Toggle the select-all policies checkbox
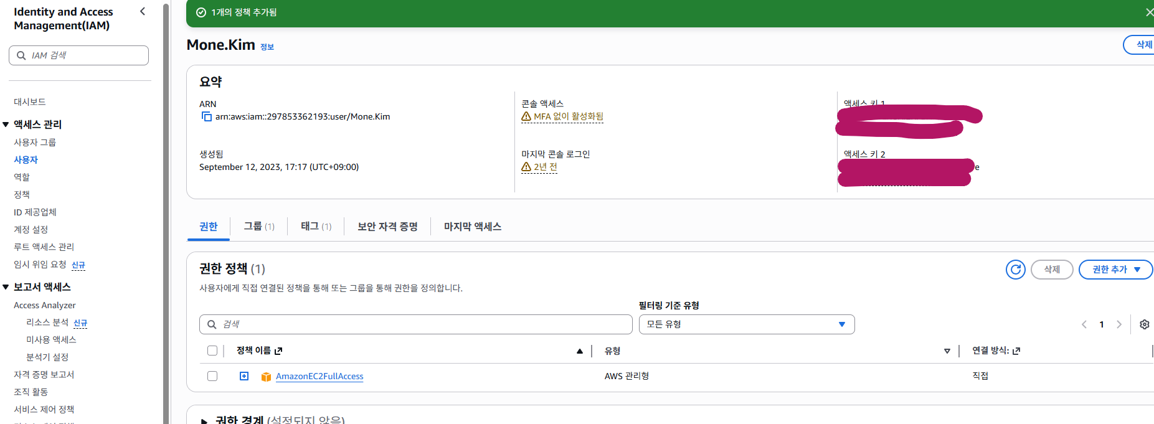This screenshot has width=1154, height=424. coord(212,351)
